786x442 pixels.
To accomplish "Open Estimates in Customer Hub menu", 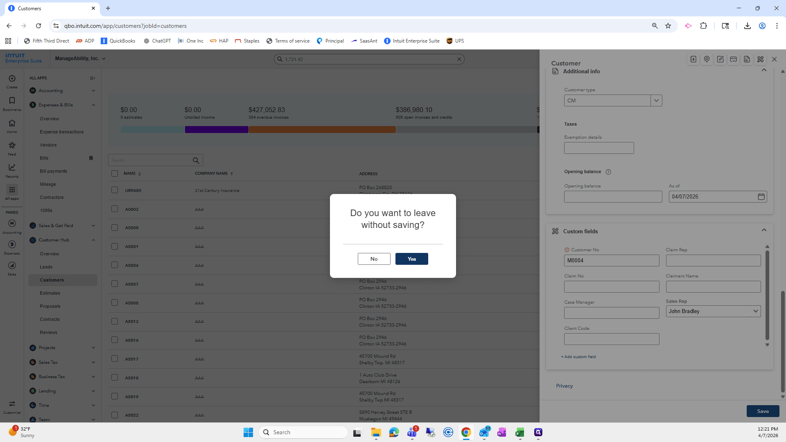I will tap(50, 293).
